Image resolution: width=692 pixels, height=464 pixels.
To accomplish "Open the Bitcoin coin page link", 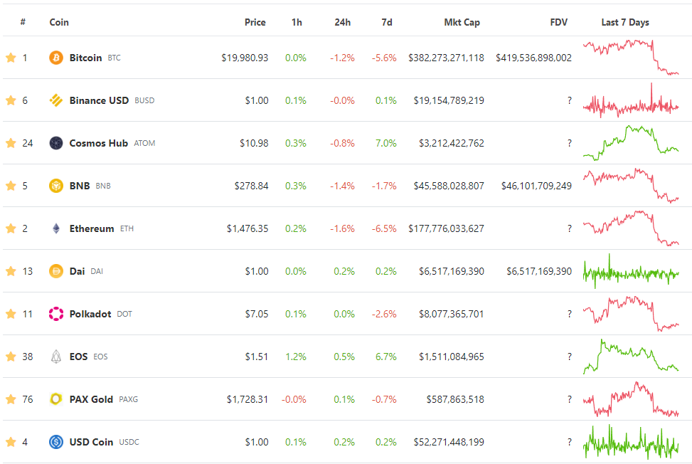I will point(85,58).
